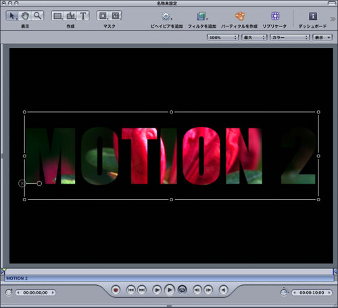
Task: Step back one frame
Action: 197,290
